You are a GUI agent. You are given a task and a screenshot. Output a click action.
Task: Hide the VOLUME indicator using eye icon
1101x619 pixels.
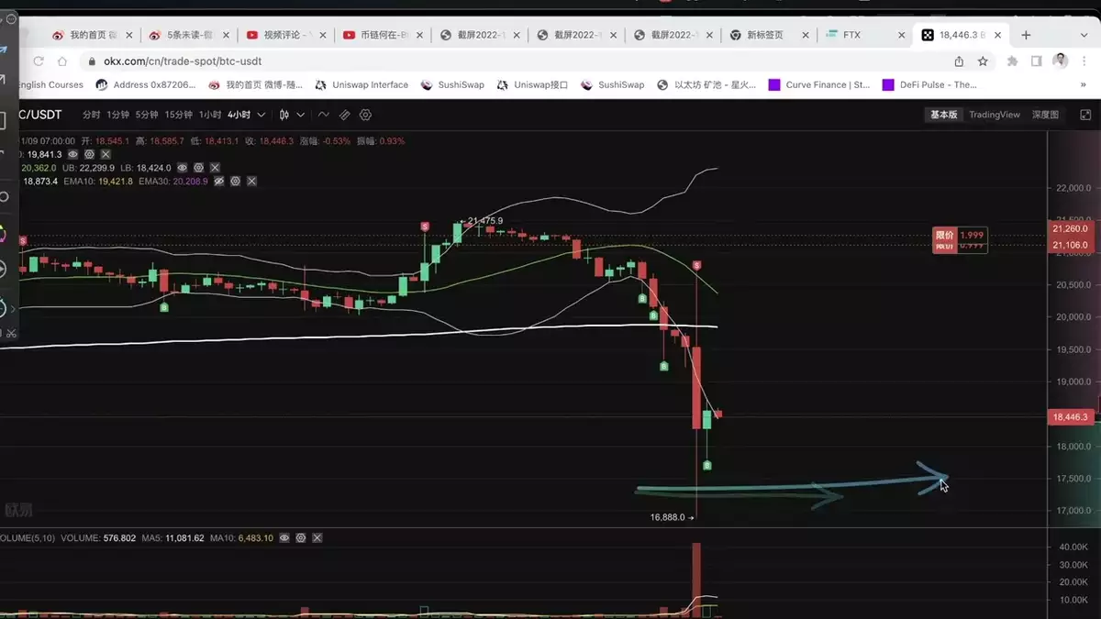pyautogui.click(x=284, y=537)
